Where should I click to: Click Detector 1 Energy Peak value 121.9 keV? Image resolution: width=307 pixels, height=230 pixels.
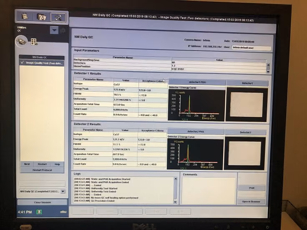click(x=119, y=90)
